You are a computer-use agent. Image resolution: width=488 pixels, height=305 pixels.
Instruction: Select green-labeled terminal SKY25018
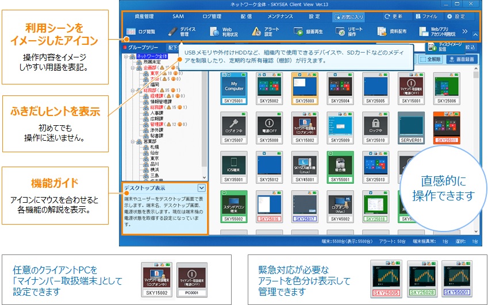point(376,207)
